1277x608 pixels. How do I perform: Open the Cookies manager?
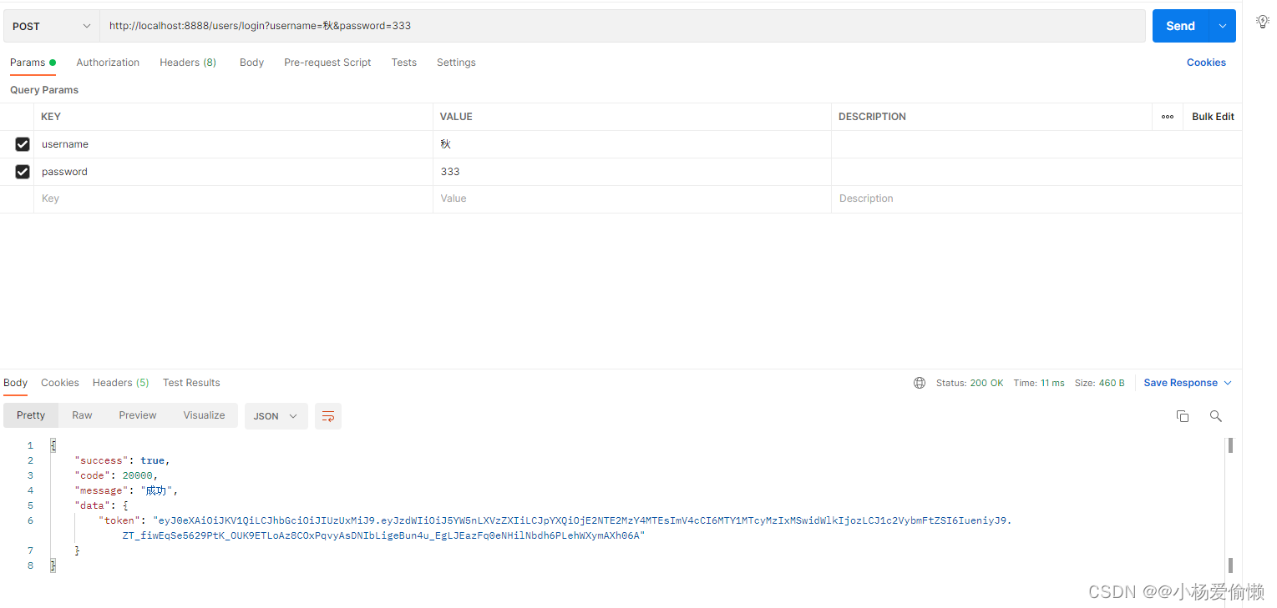(1205, 62)
